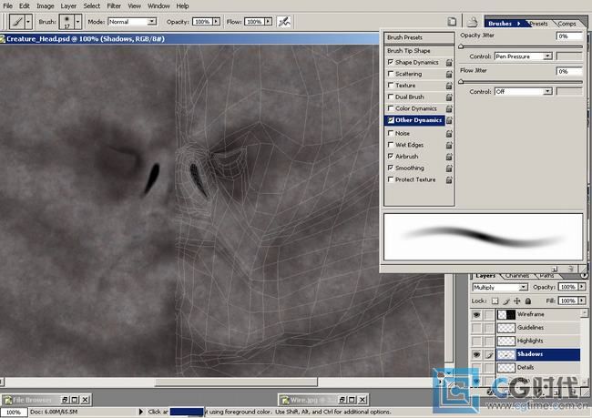This screenshot has width=592, height=418.
Task: Open the Image menu
Action: [46, 6]
